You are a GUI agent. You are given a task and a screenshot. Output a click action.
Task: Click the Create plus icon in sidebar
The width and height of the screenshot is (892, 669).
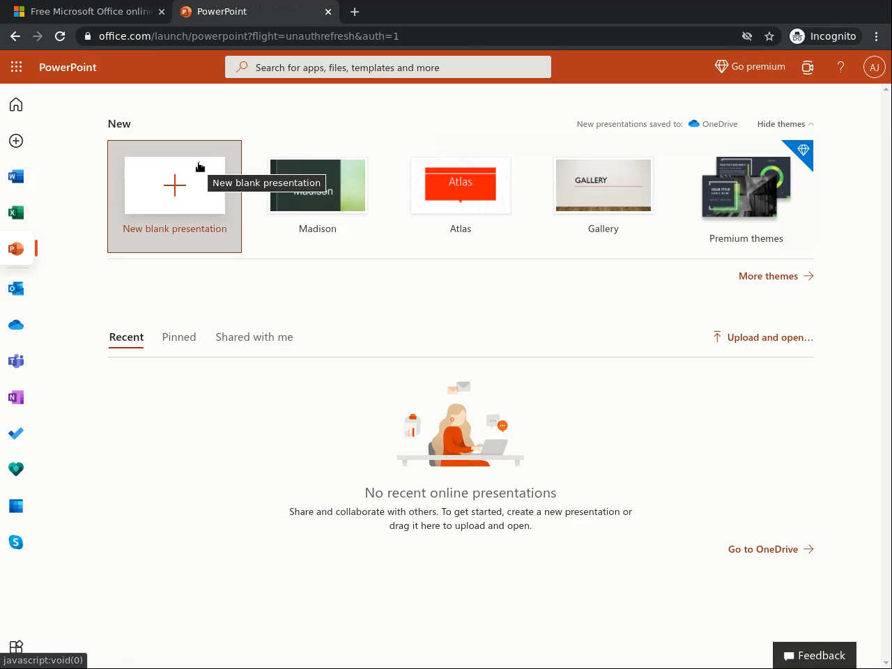[x=16, y=141]
